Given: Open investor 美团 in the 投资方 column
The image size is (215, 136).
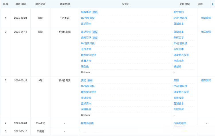Looking at the screenshot, I should pos(83,80).
